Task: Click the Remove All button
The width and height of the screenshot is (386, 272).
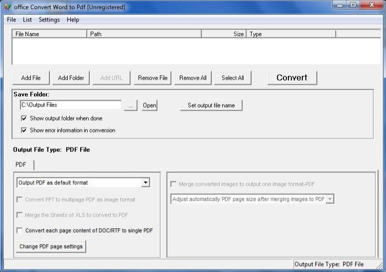Action: [193, 78]
